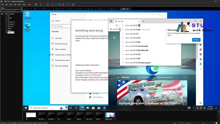
Task: Open File Explorer from the taskbar
Action: (88, 108)
